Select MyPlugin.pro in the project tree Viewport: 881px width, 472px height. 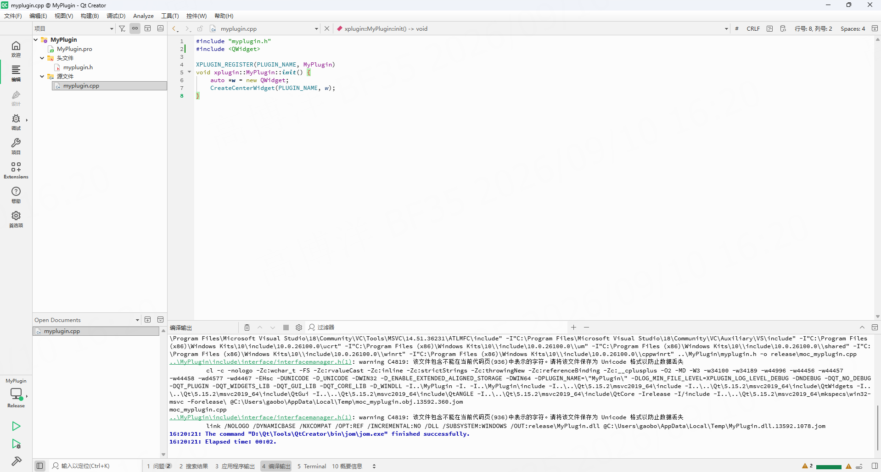coord(74,49)
